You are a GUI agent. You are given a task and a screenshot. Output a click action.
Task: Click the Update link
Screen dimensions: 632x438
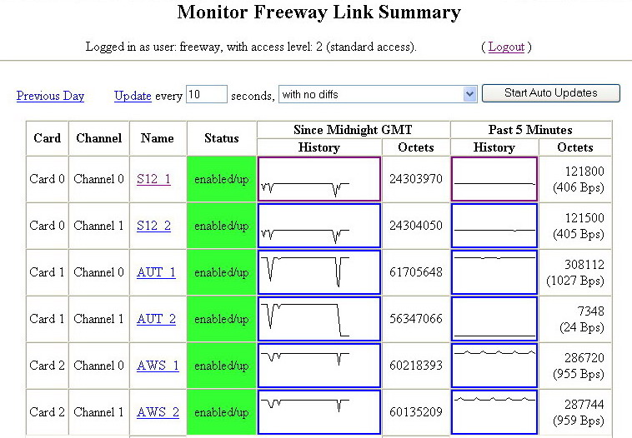133,96
